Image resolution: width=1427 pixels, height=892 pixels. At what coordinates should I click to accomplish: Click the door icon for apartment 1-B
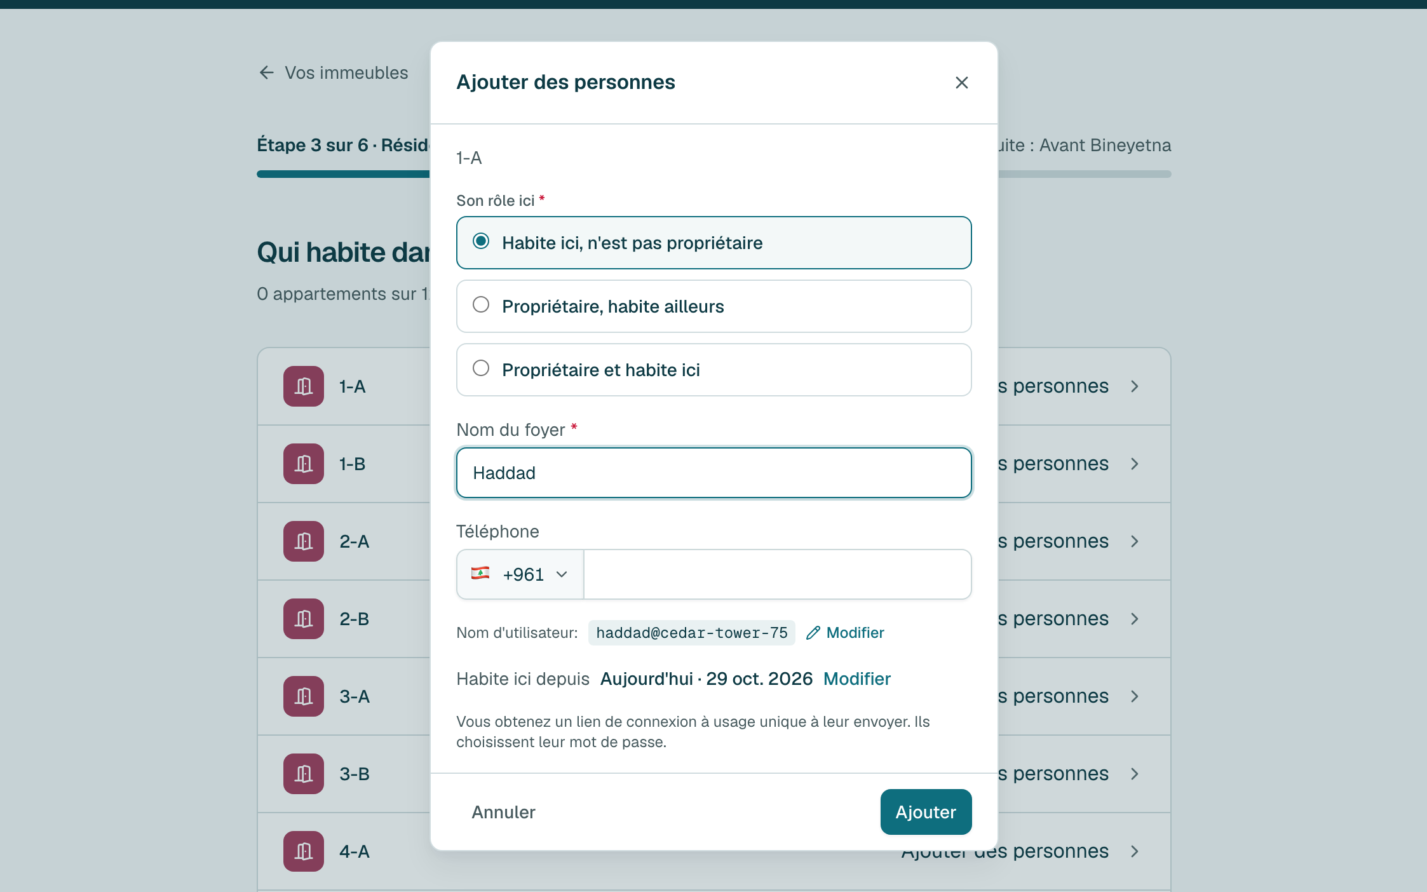tap(304, 464)
